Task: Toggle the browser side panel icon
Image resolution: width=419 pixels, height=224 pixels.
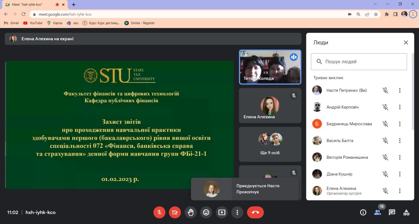Action: pyautogui.click(x=395, y=14)
